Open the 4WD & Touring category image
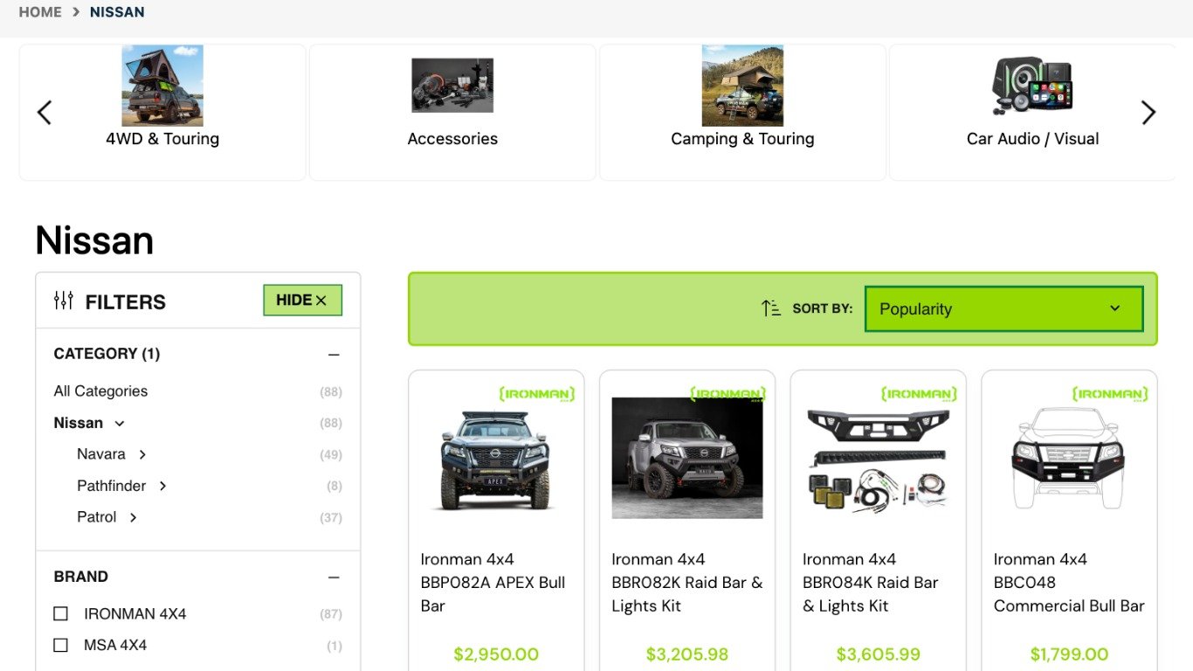This screenshot has width=1193, height=671. 162,86
